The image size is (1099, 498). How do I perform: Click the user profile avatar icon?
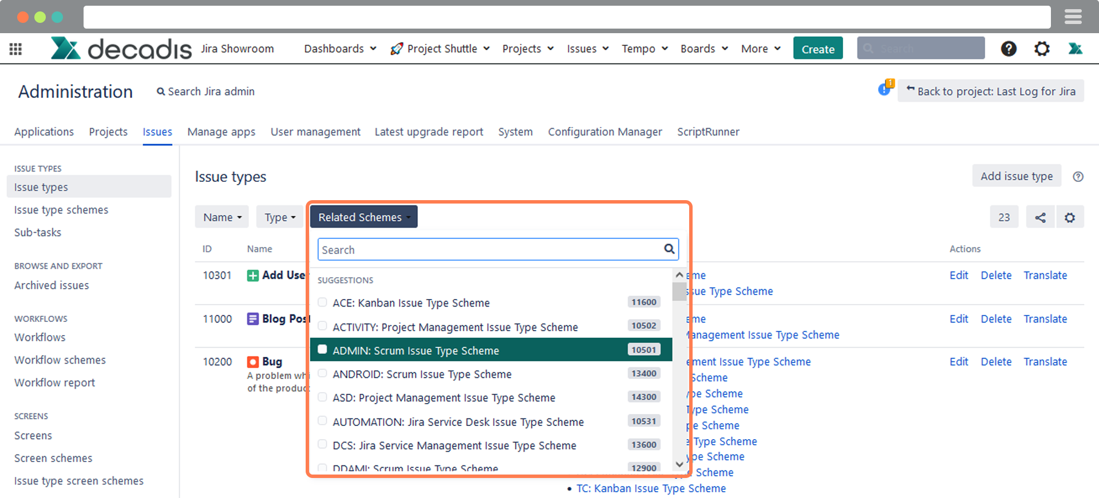(1075, 49)
